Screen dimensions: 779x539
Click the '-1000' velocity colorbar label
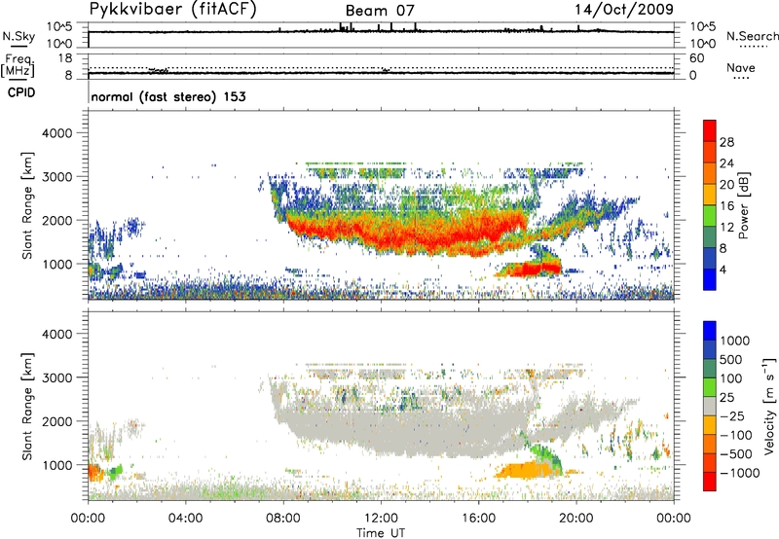coord(740,473)
